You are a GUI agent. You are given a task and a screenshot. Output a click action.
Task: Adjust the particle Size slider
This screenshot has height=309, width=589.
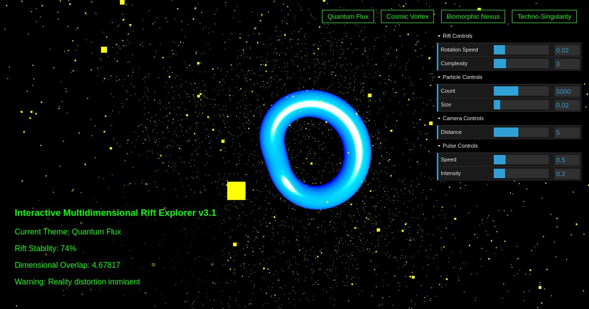click(x=520, y=104)
